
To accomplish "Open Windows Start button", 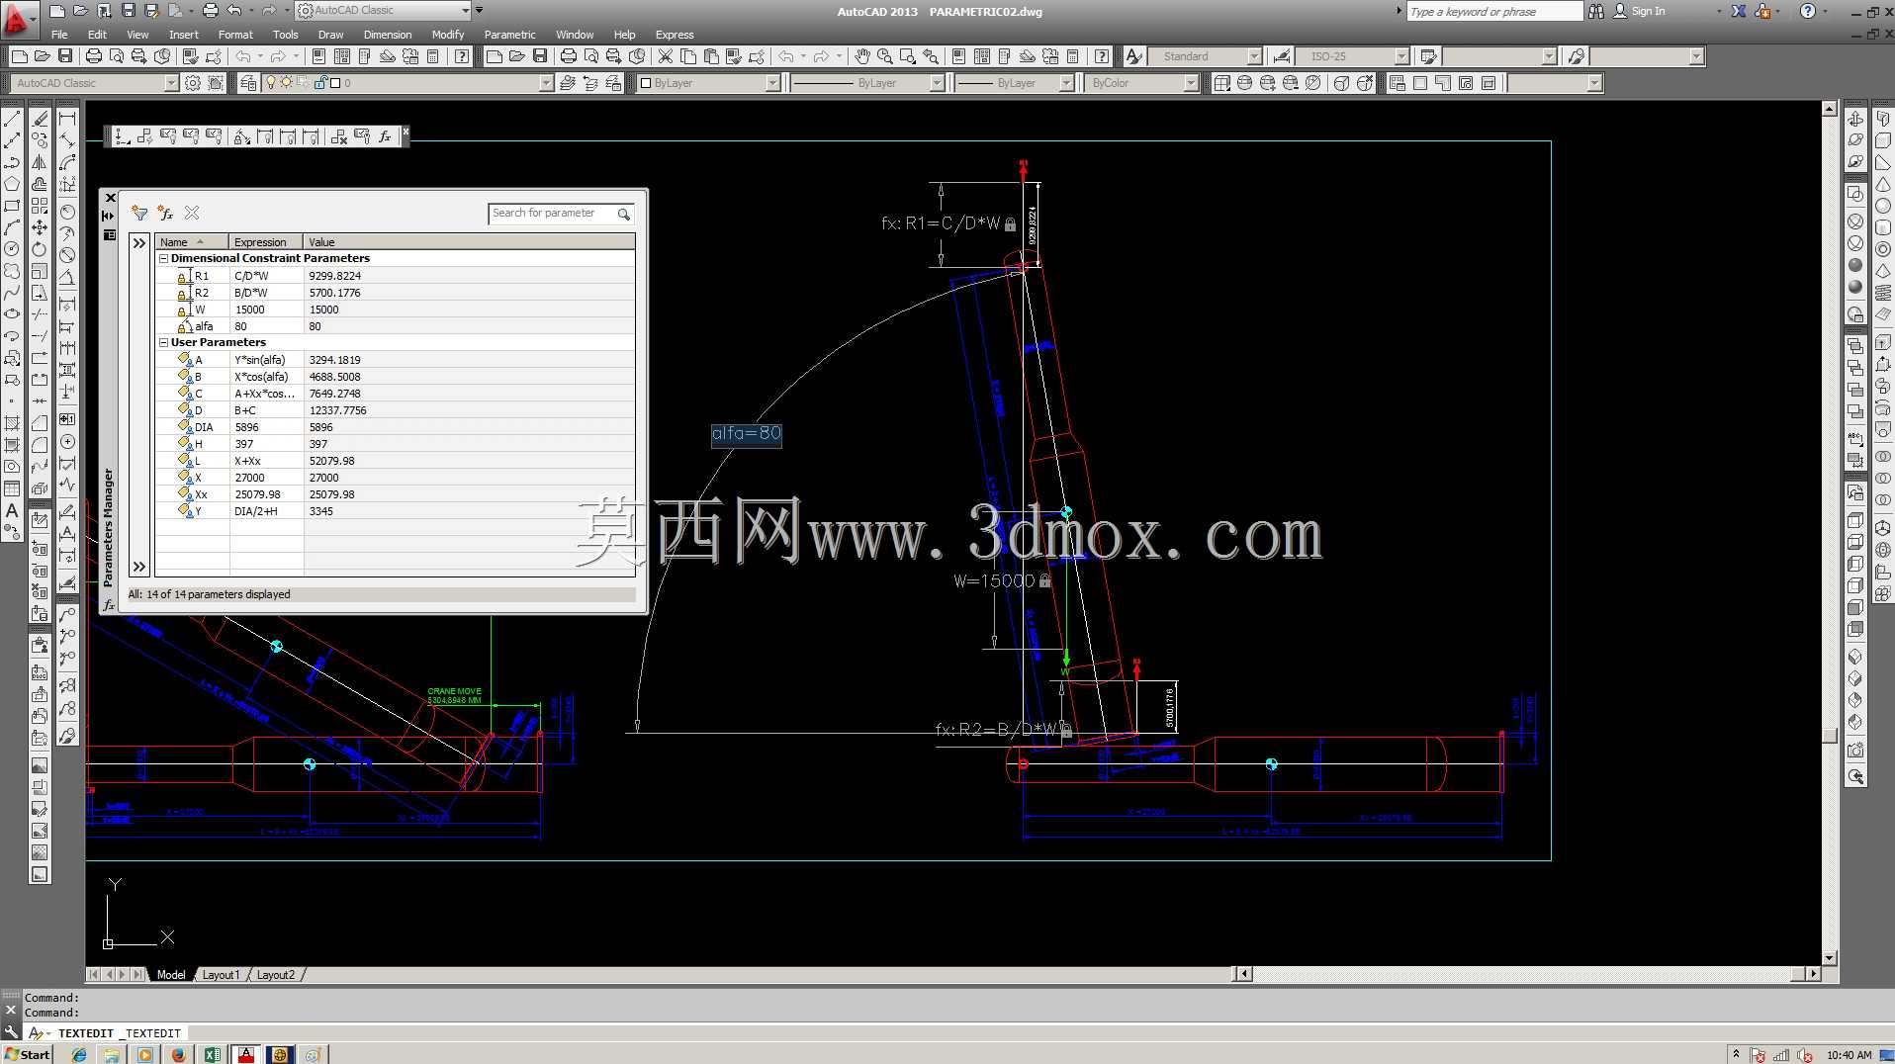I will 27,1054.
